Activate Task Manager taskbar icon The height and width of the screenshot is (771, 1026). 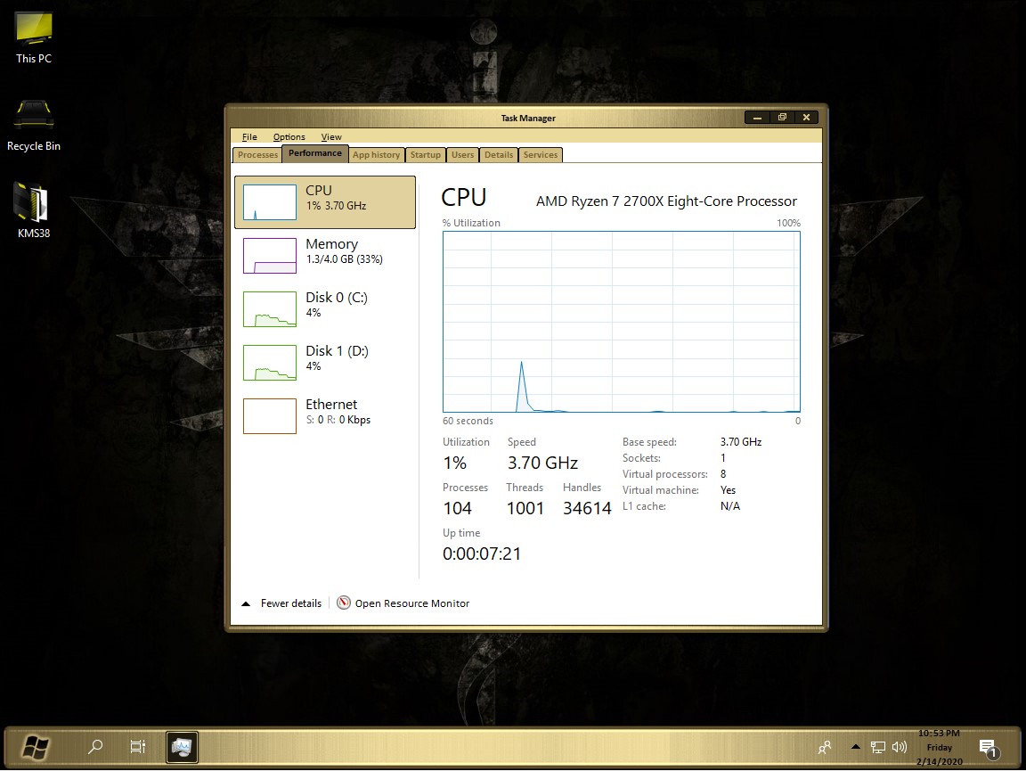pos(182,747)
